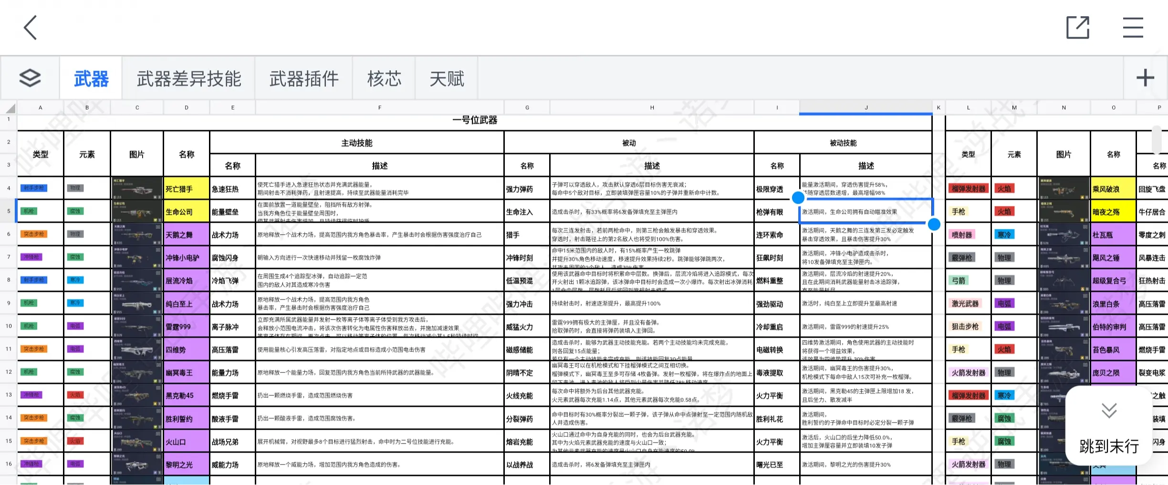Screen dimensions: 1168x485
Task: Switch to the 武器差异技能 tab
Action: 189,79
